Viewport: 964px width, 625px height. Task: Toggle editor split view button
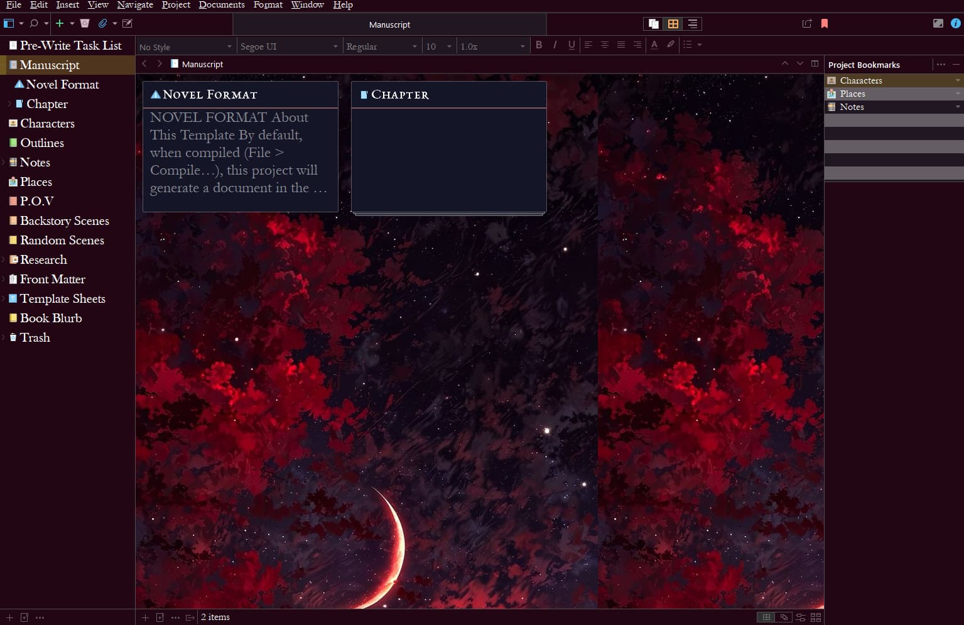click(x=815, y=63)
